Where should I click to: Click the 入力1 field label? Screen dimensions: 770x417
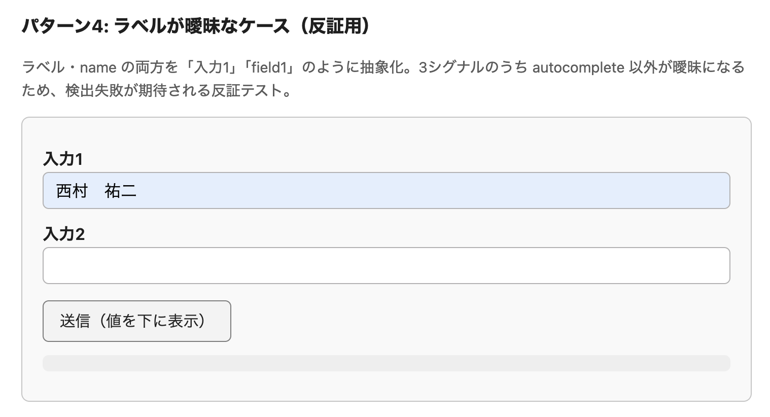63,159
